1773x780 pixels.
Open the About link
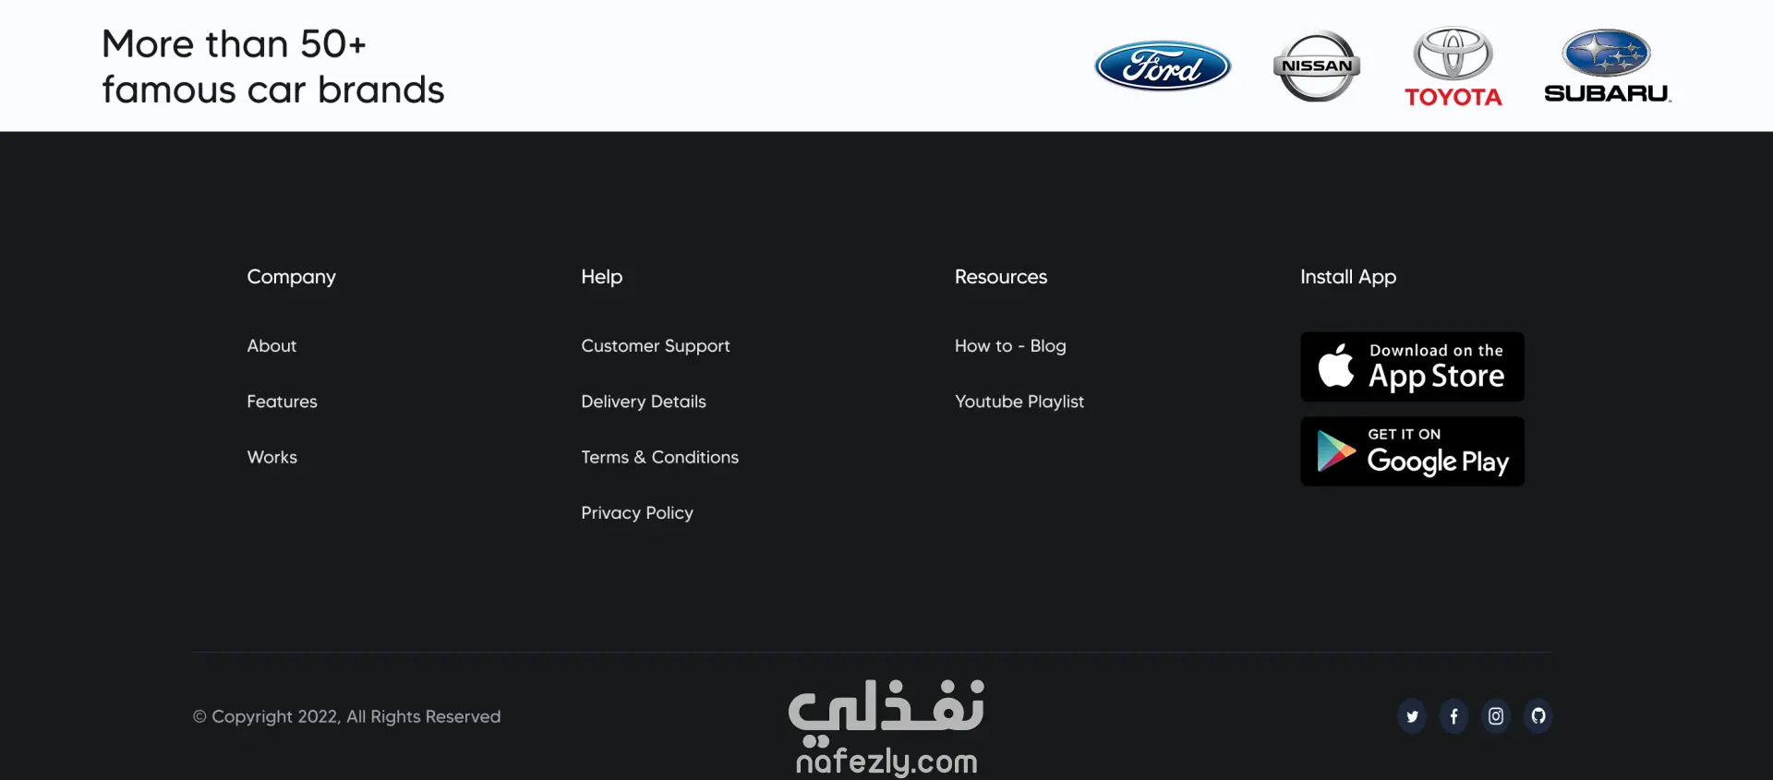271,346
